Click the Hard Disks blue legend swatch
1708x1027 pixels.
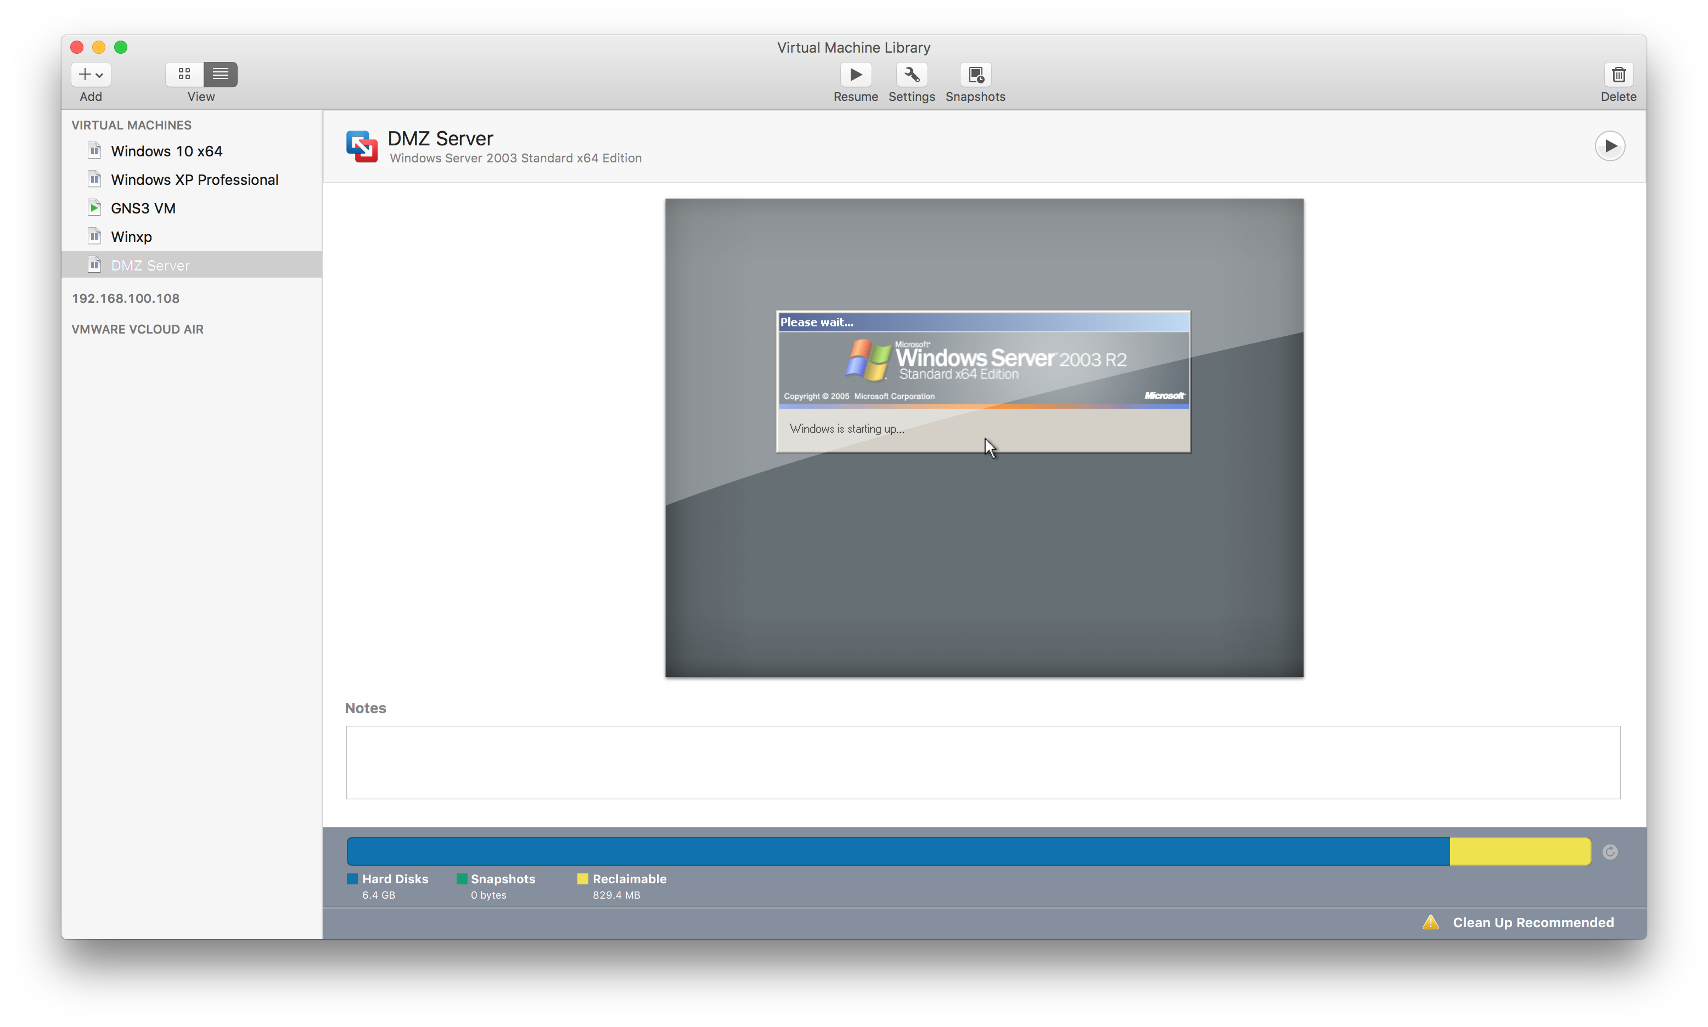point(352,879)
